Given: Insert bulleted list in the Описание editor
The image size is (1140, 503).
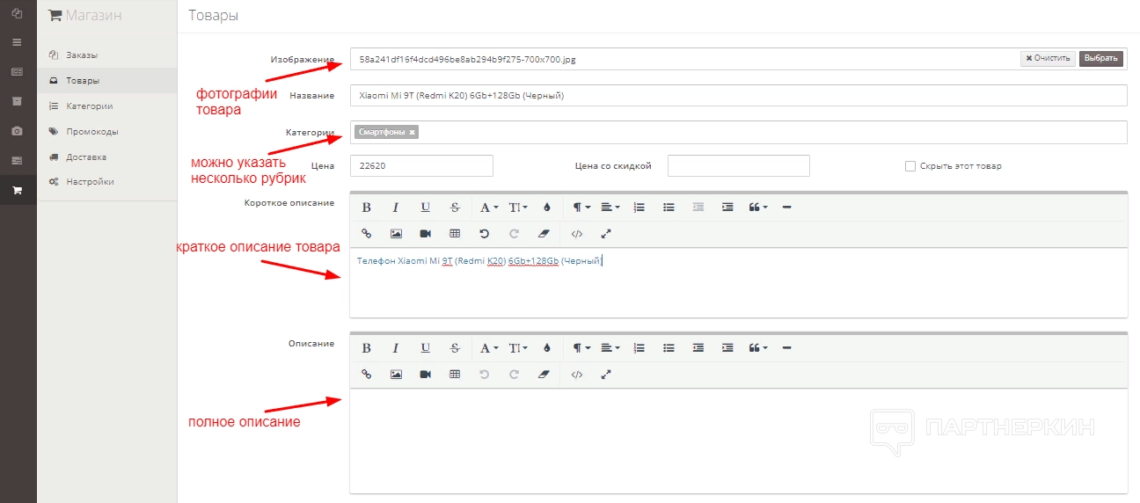Looking at the screenshot, I should (669, 348).
